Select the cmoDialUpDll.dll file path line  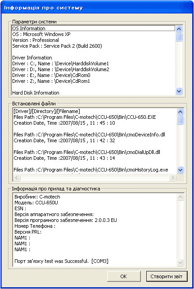pos(87,152)
